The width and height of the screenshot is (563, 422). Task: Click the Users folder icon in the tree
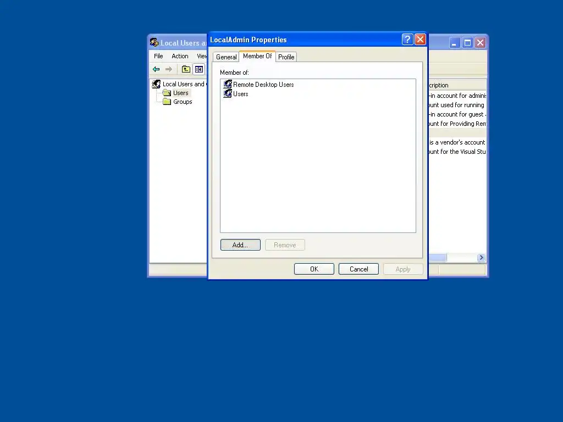[x=167, y=93]
